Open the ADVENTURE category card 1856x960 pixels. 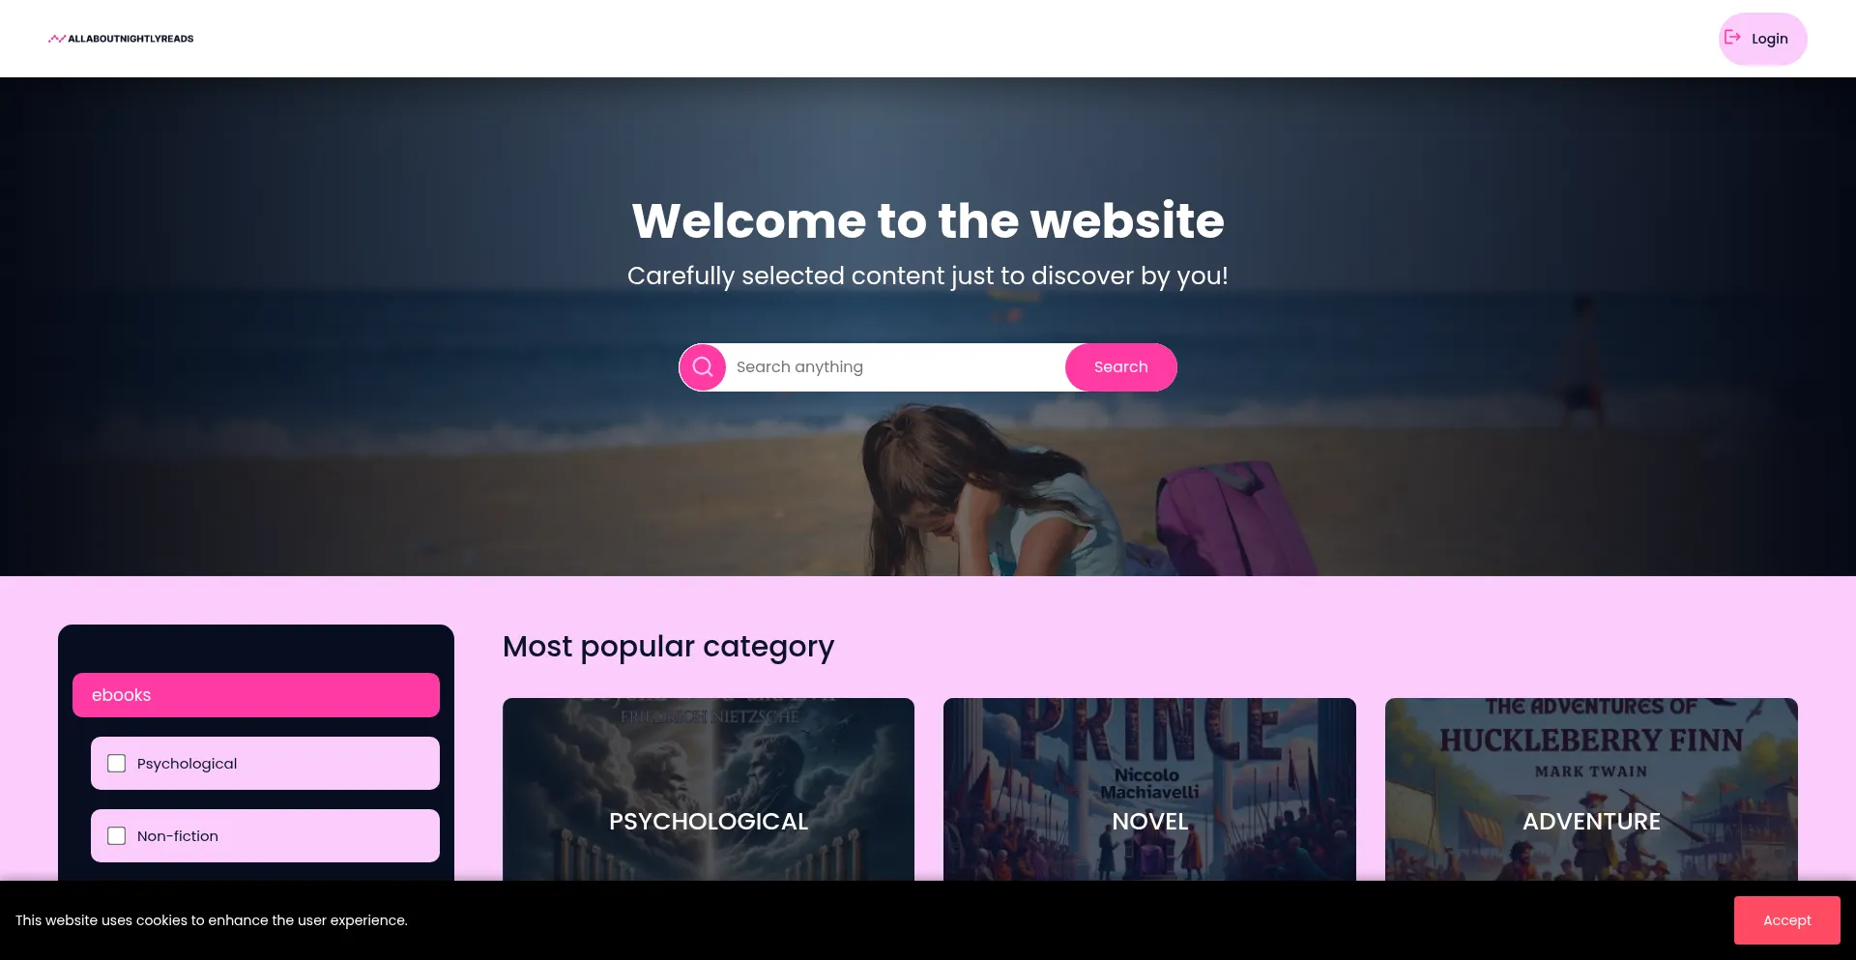1591,789
